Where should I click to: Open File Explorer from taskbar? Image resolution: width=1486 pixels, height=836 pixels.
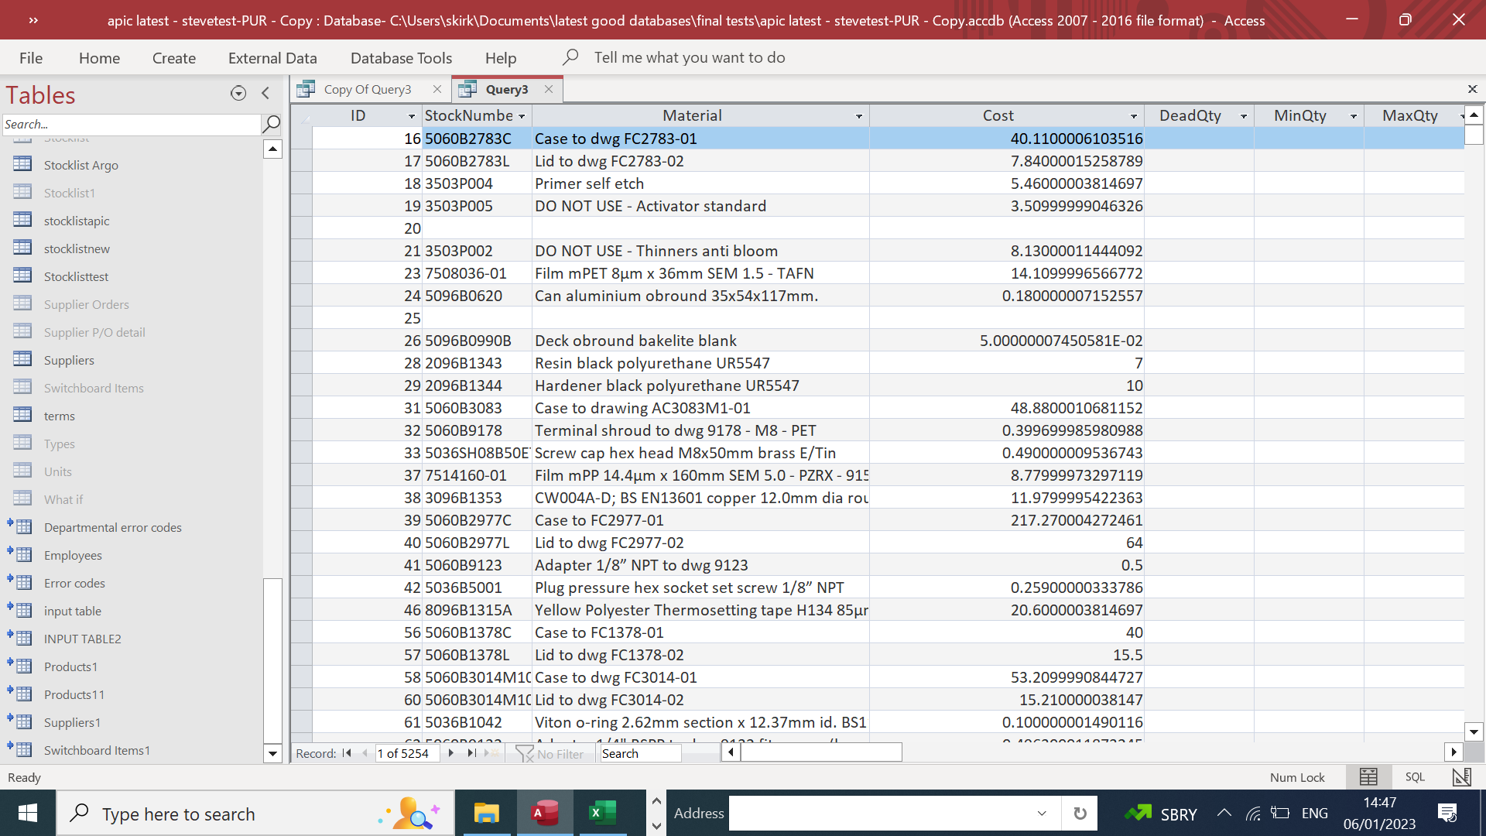[x=486, y=813]
